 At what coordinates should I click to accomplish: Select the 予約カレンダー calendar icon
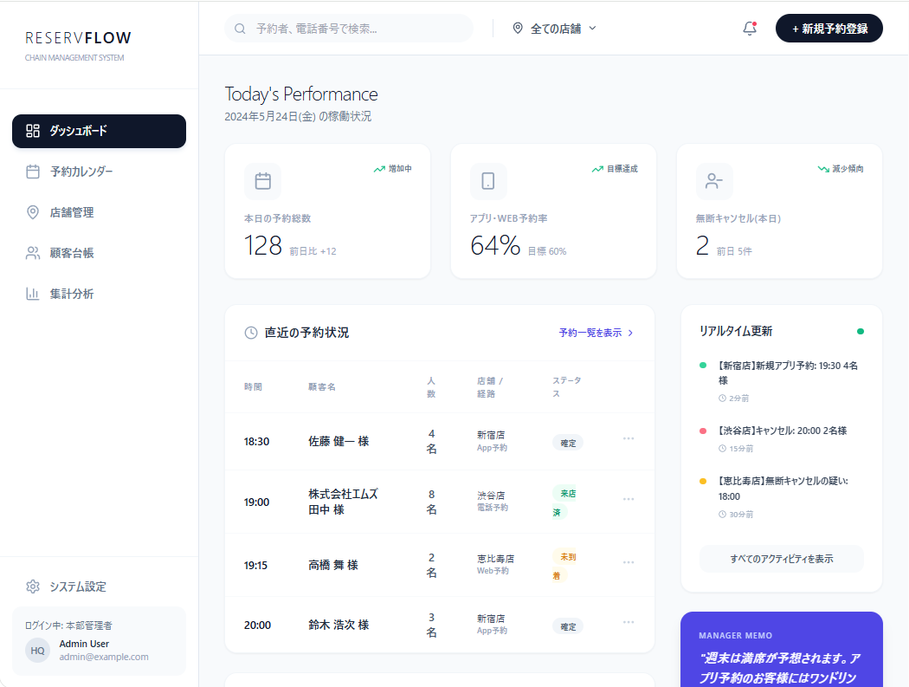(33, 172)
